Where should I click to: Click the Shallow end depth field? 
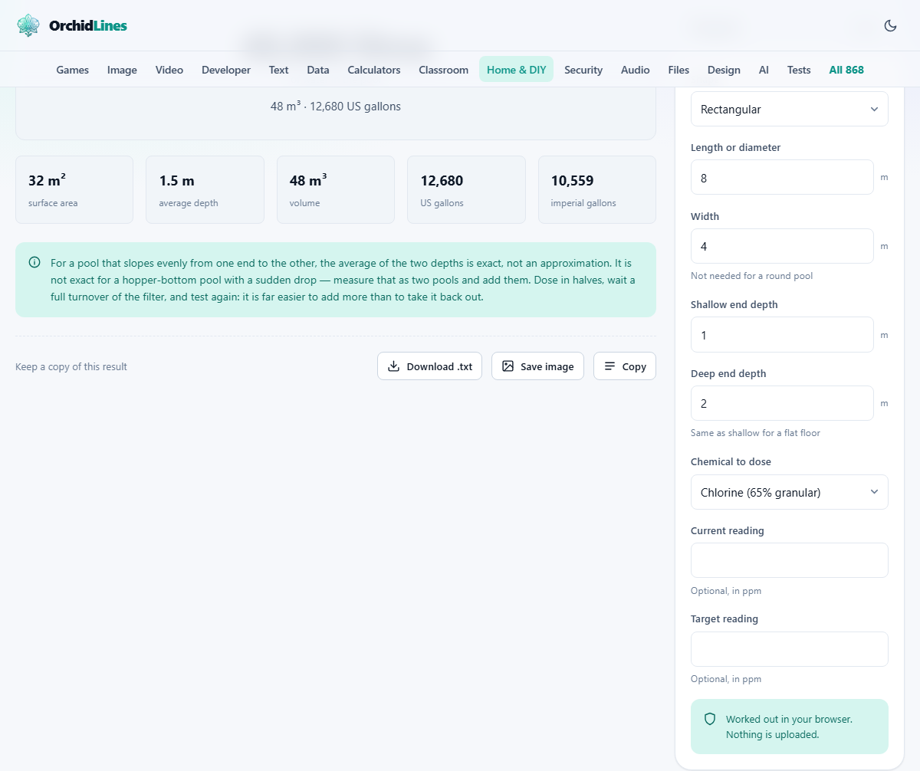782,335
